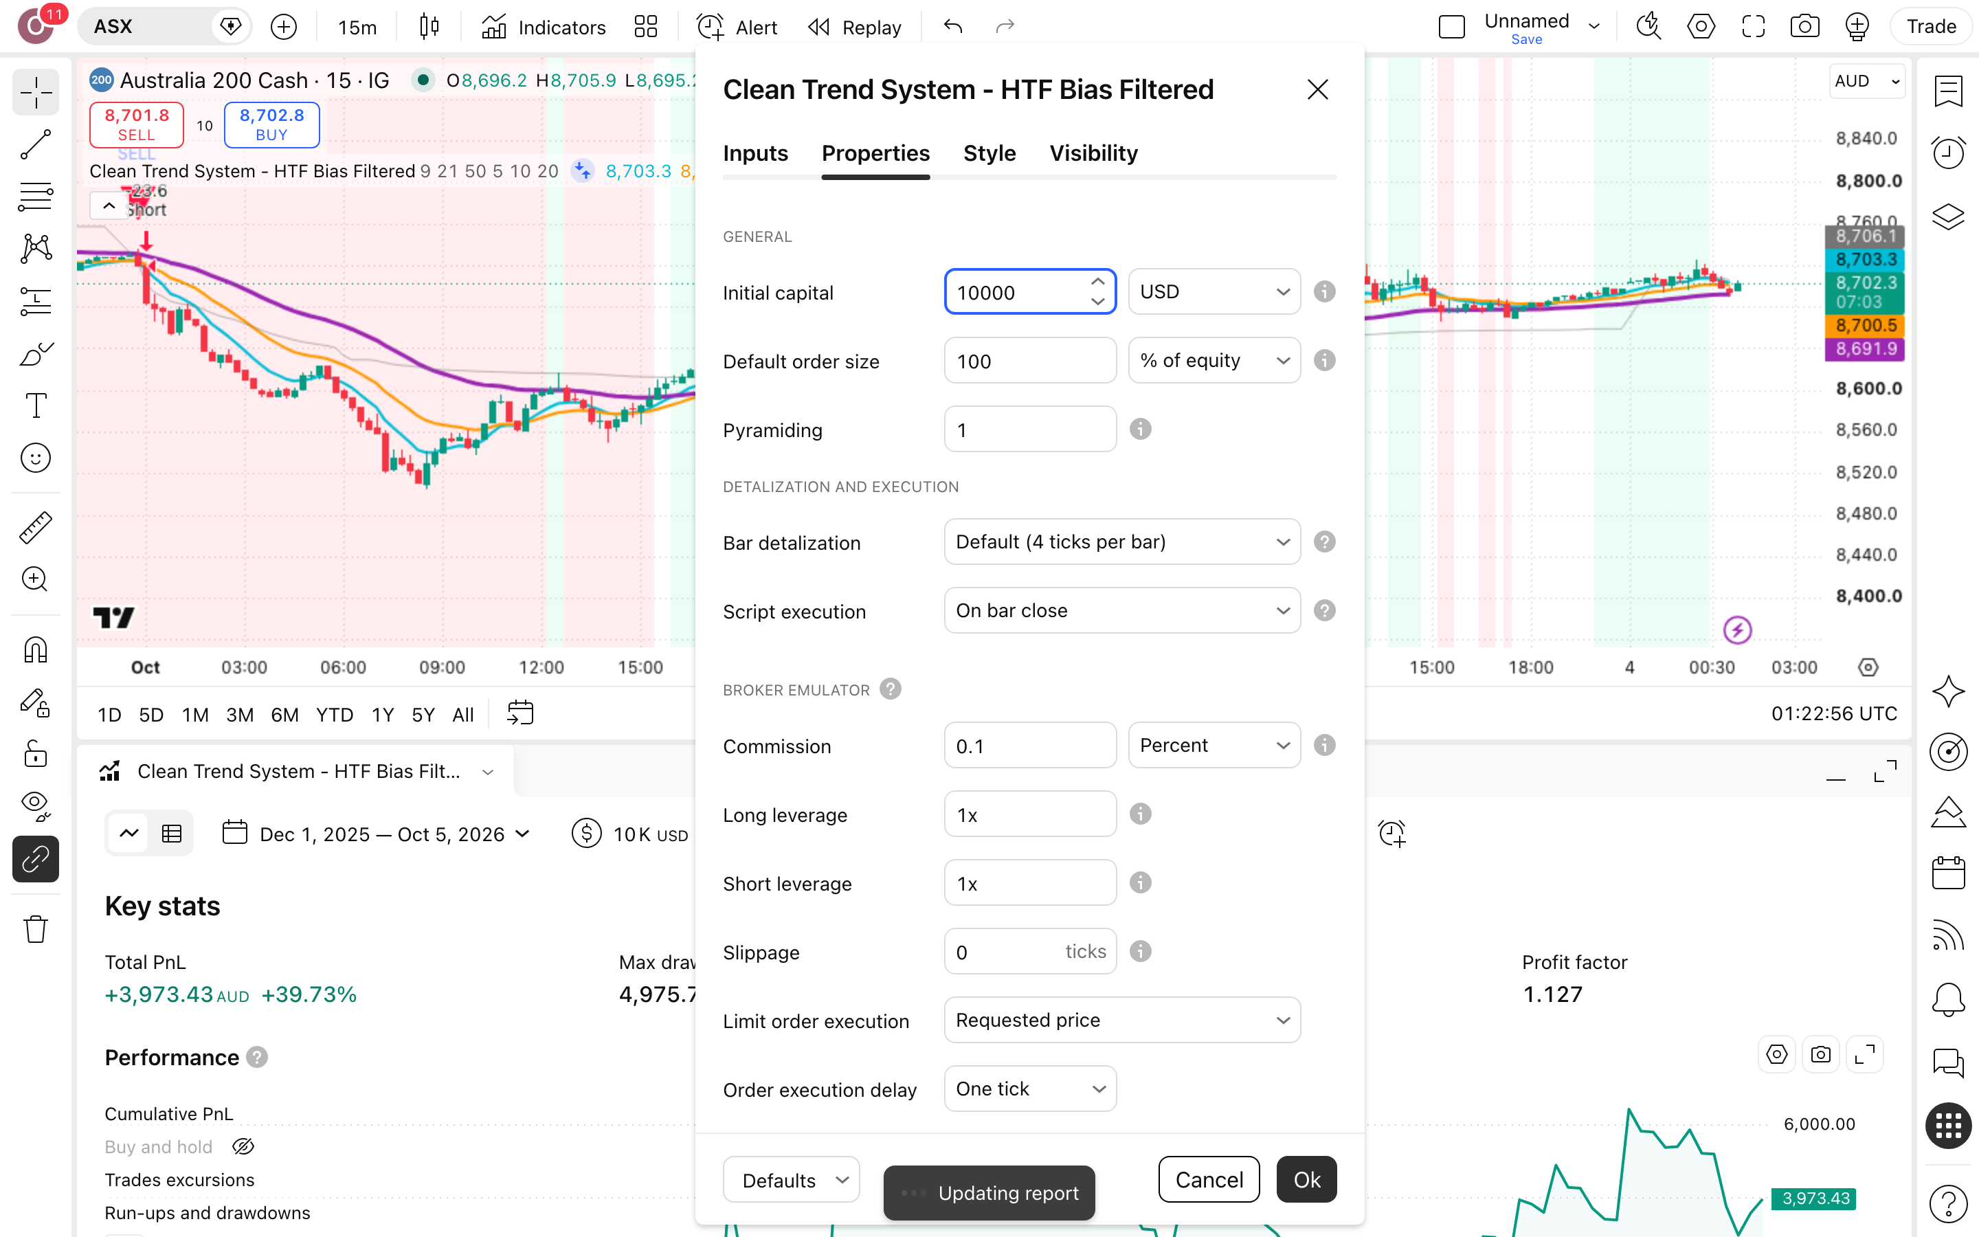
Task: Expand Order execution delay One tick dropdown
Action: pyautogui.click(x=1029, y=1089)
